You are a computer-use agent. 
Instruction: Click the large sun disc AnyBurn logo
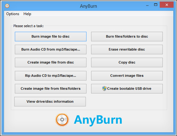[x=62, y=120]
